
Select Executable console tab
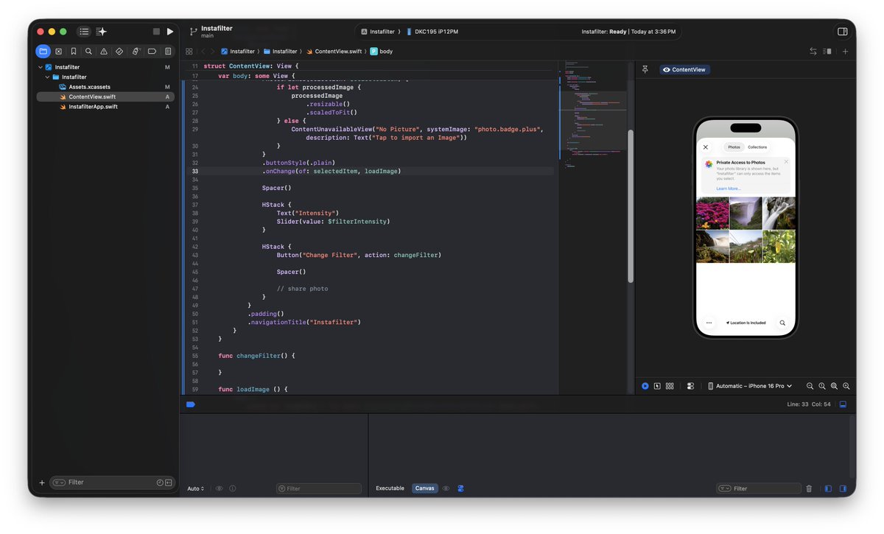(x=390, y=488)
